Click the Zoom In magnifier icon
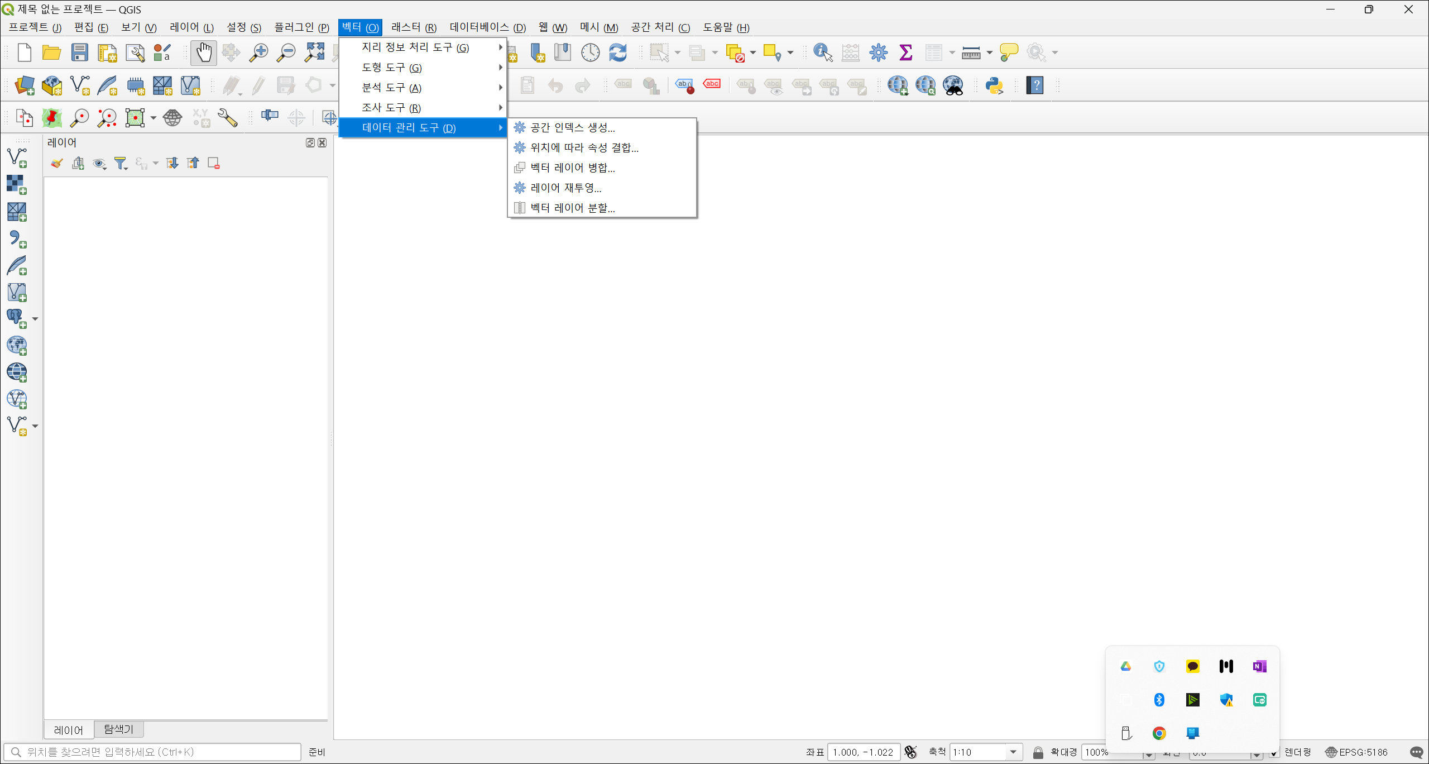The height and width of the screenshot is (764, 1429). pyautogui.click(x=258, y=52)
